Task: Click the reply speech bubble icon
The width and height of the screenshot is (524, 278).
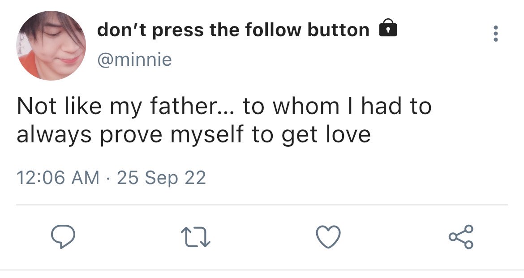Action: [62, 237]
